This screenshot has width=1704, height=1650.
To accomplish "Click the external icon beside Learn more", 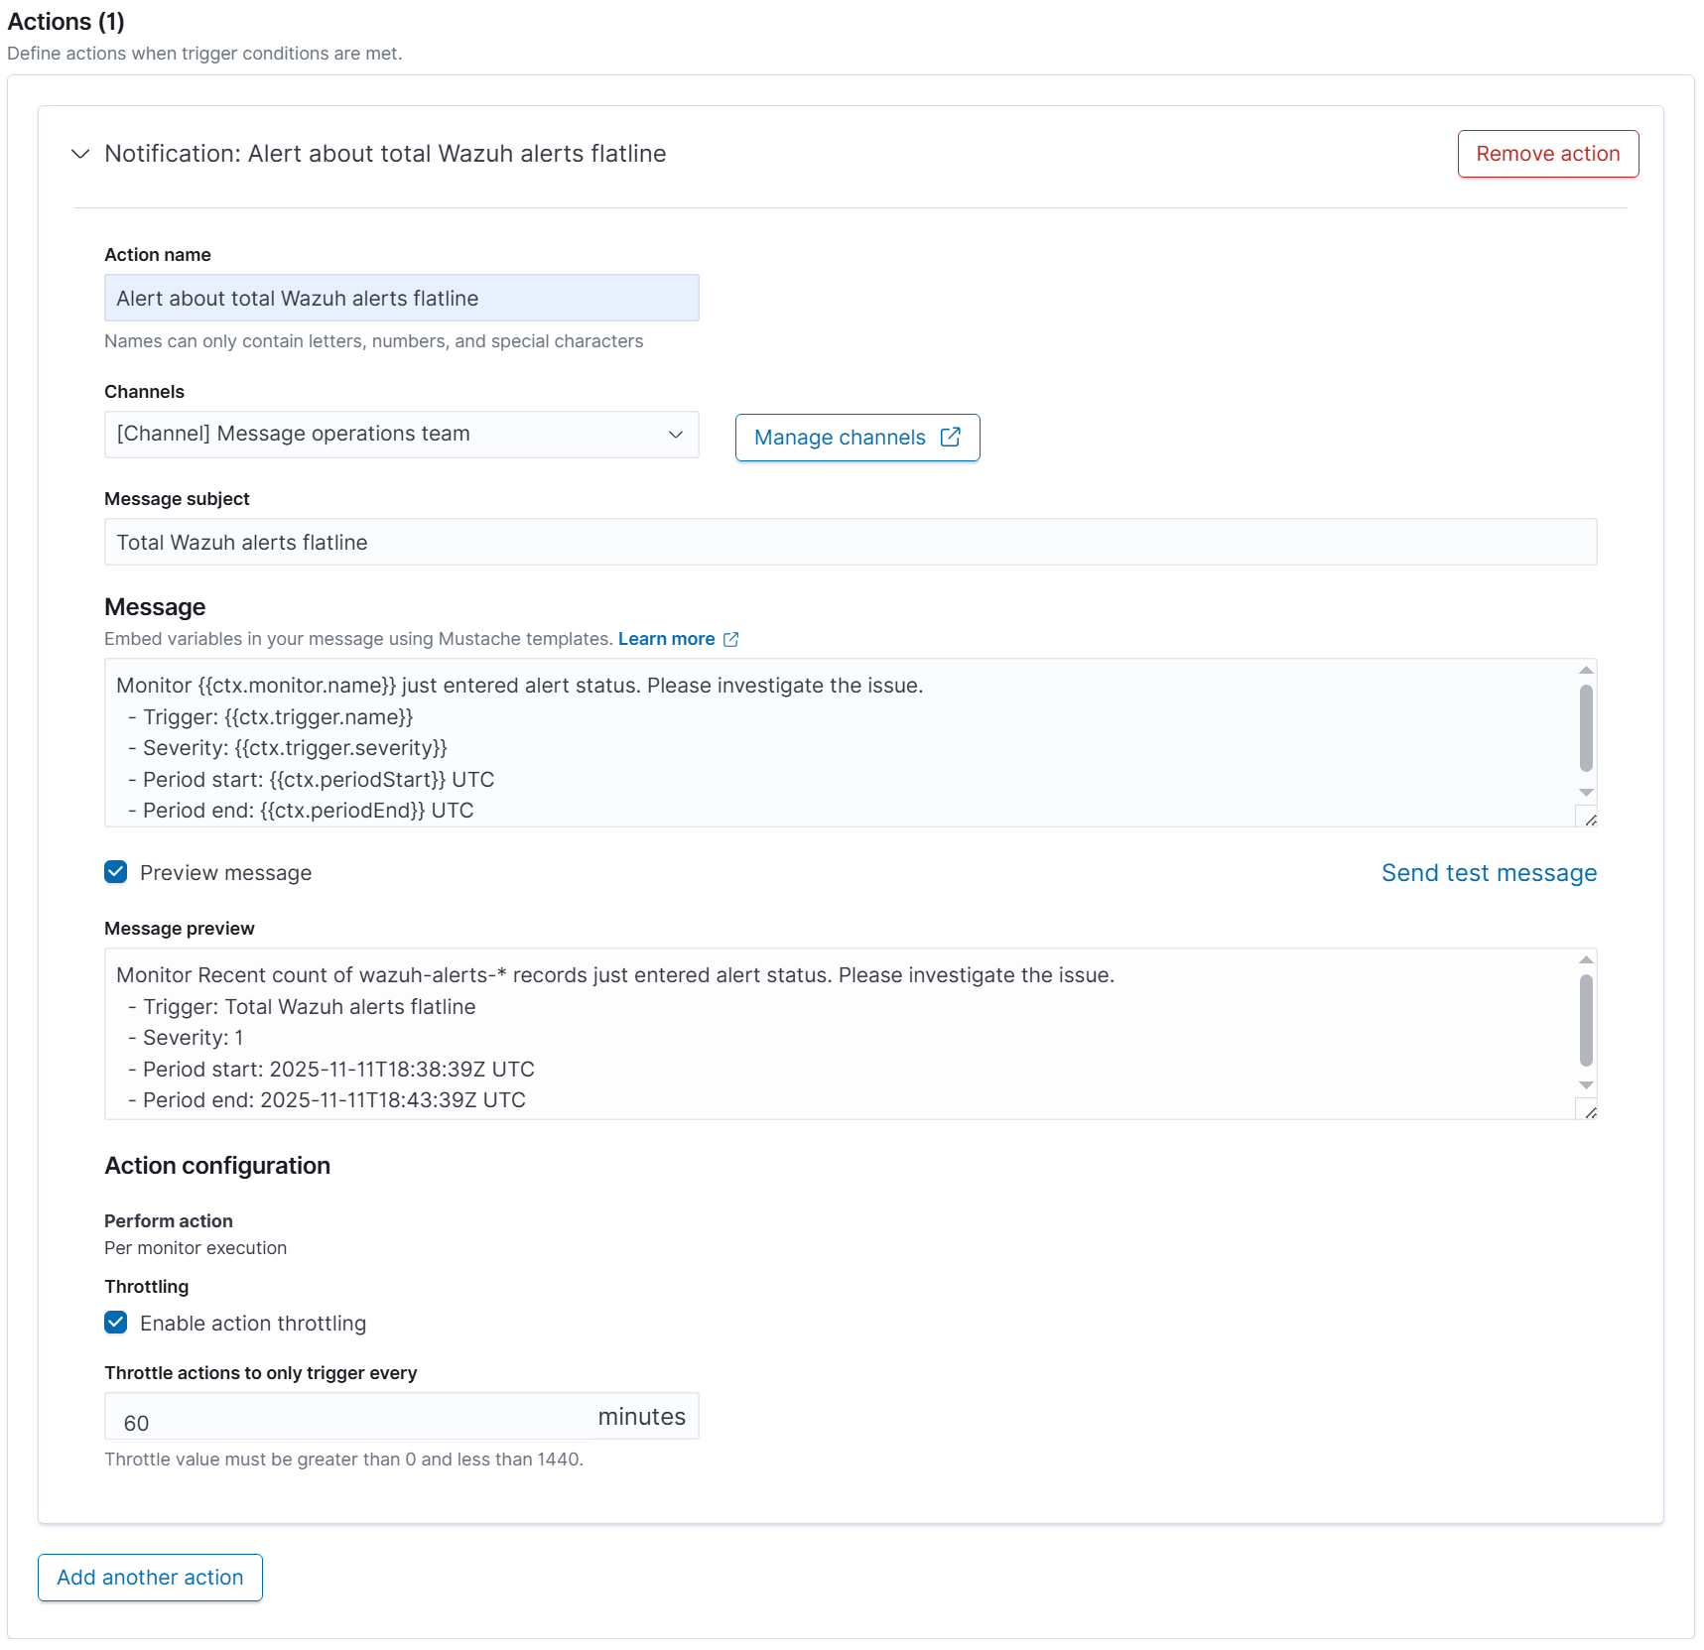I will point(731,640).
